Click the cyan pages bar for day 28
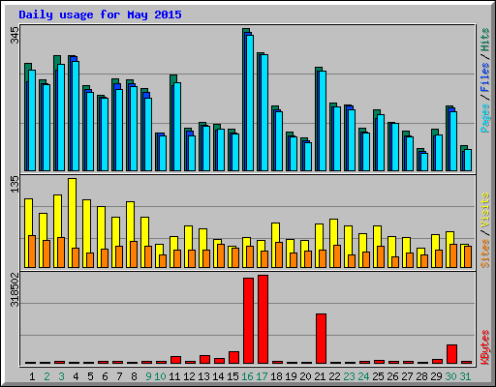Image resolution: width=496 pixels, height=387 pixels. [424, 162]
